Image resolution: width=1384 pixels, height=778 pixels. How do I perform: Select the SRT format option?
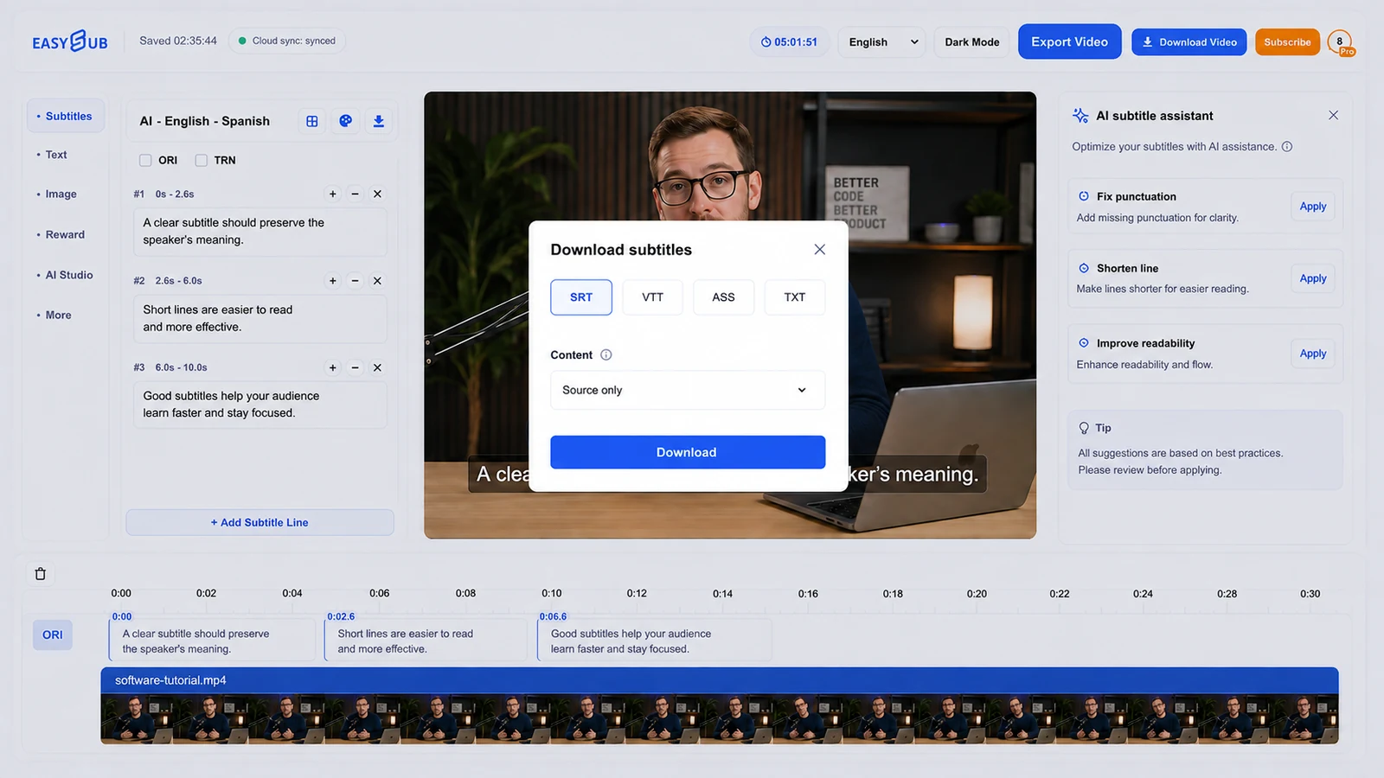click(581, 297)
